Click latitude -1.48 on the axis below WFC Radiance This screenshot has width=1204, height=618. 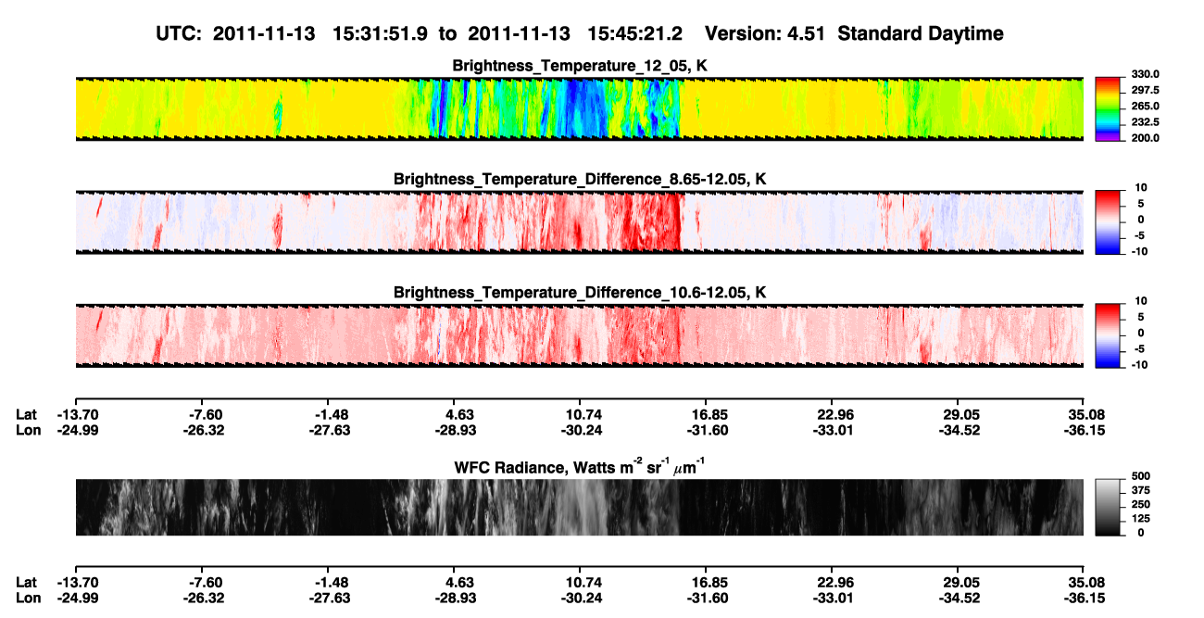pos(332,582)
